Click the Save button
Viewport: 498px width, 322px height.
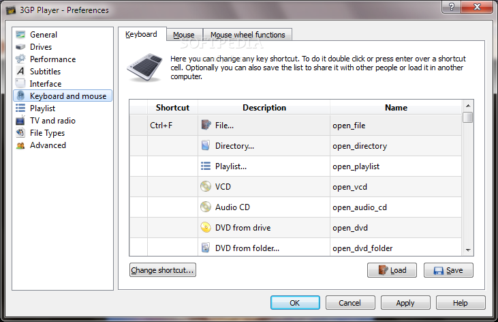click(x=448, y=270)
